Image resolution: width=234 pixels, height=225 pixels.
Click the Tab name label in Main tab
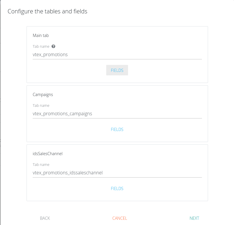tap(41, 47)
